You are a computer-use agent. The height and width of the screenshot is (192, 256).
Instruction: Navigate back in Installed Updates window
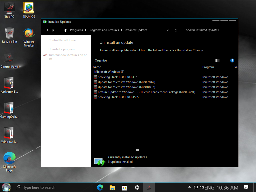click(47, 30)
